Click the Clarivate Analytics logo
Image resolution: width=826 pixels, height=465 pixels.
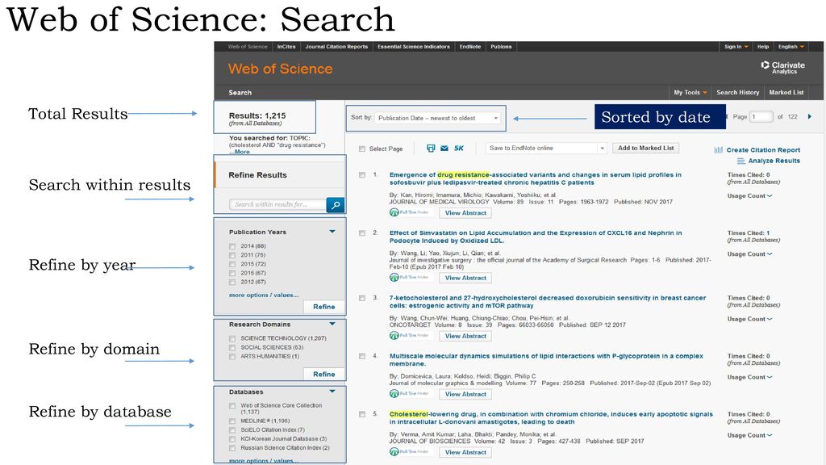782,67
